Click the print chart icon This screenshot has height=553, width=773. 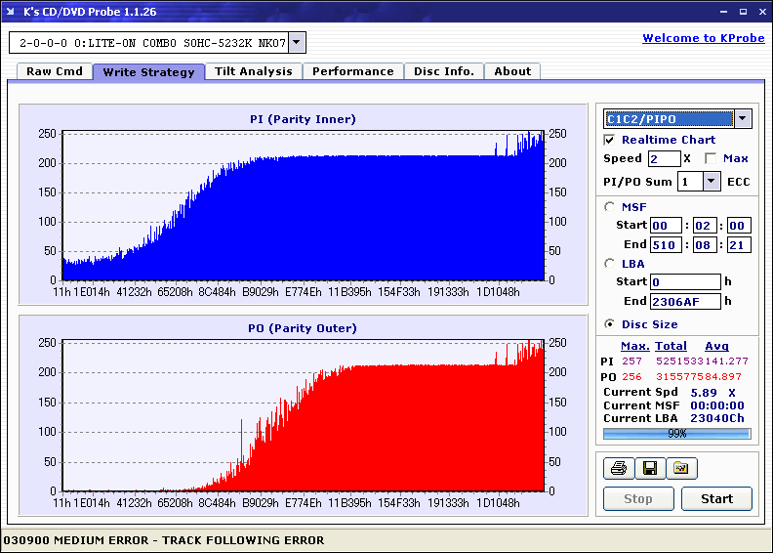point(619,468)
